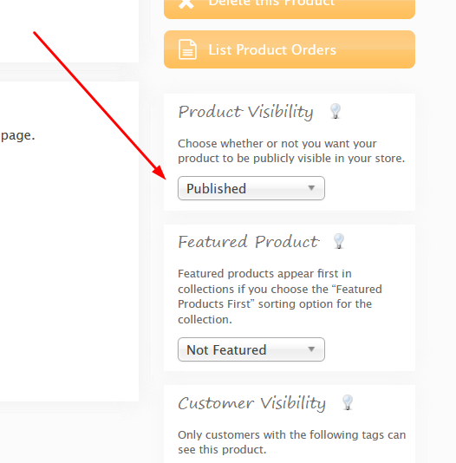Click the arrow on the Published dropdown

[x=311, y=188]
